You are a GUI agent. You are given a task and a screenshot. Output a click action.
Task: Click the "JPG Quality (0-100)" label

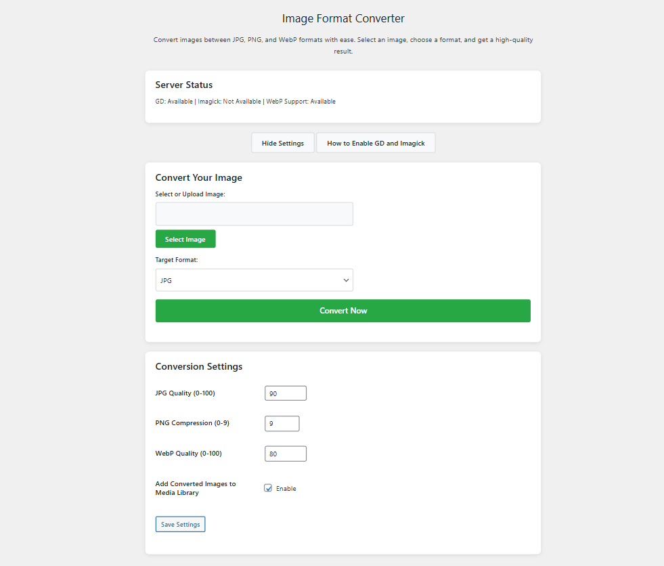tap(185, 393)
